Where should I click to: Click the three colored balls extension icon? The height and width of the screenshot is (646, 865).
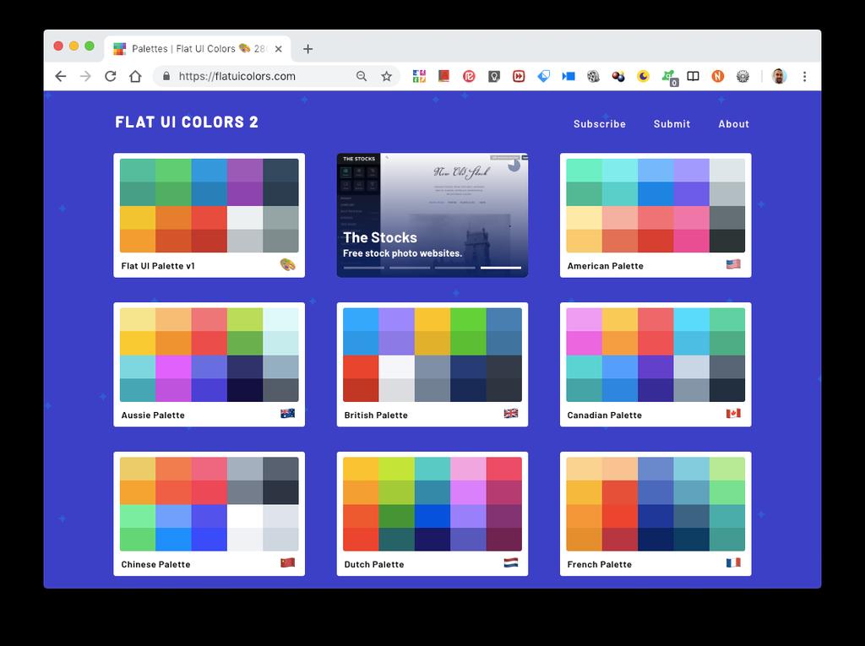[618, 76]
